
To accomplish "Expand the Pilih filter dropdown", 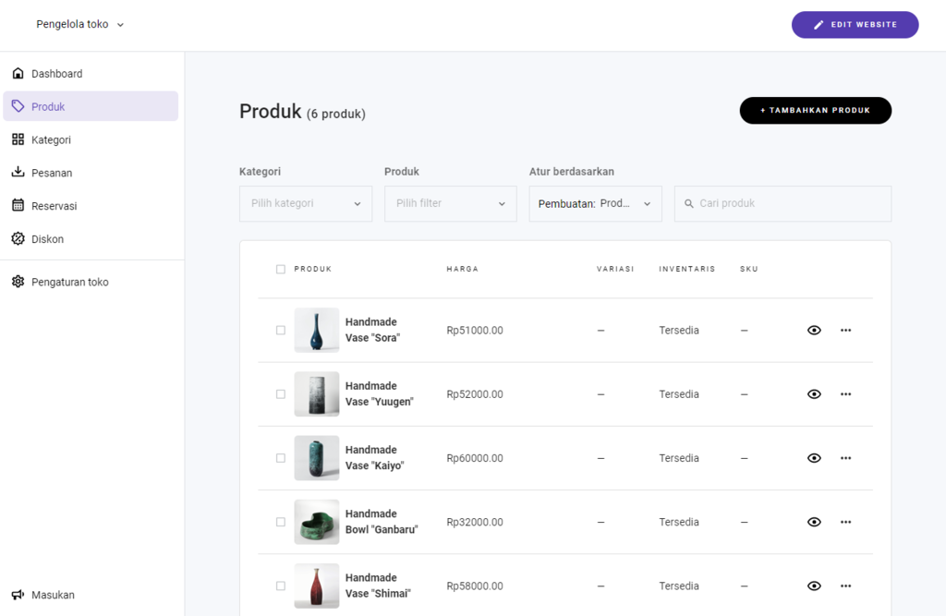I will pos(451,204).
